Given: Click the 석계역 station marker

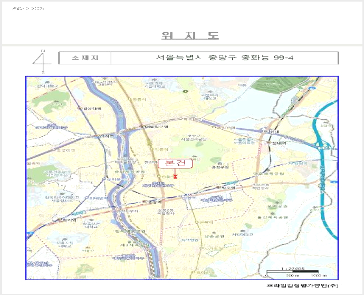Looking at the screenshot, I should pos(98,136).
